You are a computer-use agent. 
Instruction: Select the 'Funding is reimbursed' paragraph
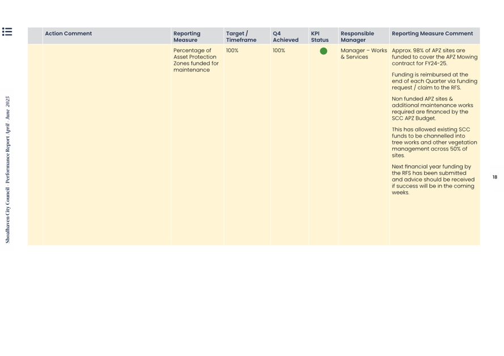[x=434, y=81]
